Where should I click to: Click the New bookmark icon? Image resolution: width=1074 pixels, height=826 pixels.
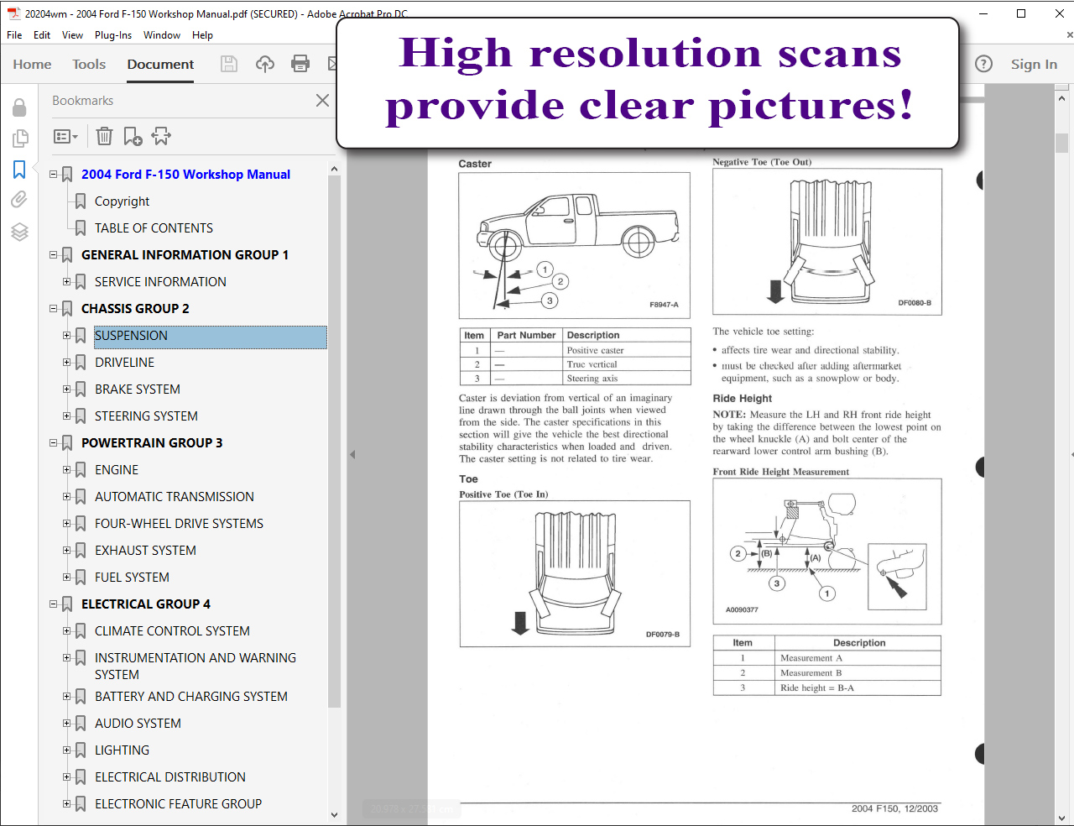[133, 136]
